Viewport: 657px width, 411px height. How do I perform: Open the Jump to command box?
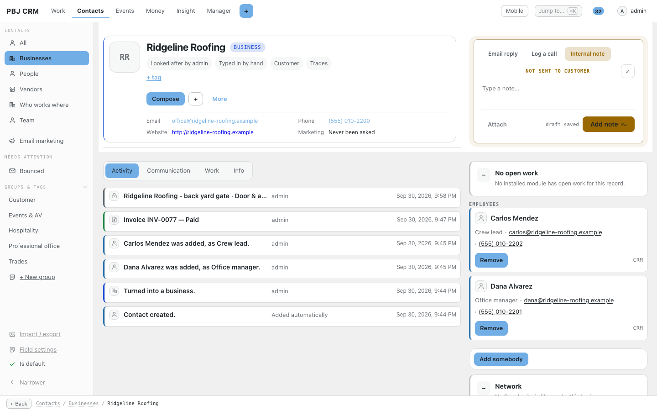pyautogui.click(x=558, y=11)
